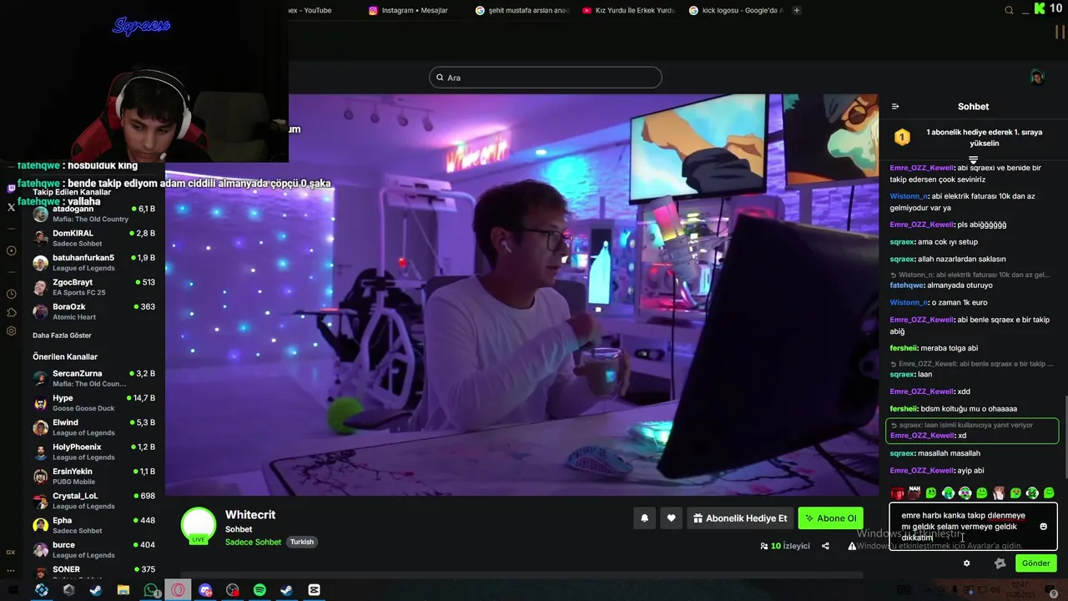The height and width of the screenshot is (601, 1068).
Task: Click the Turkish language tag
Action: [x=302, y=543]
